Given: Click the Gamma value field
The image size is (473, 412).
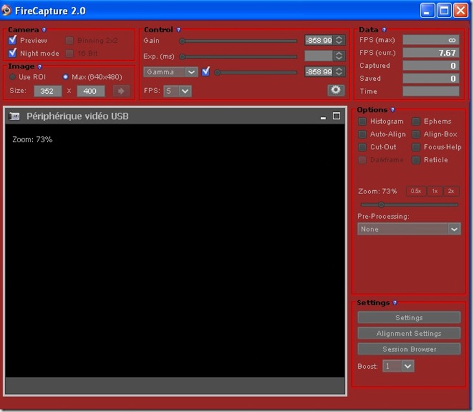Looking at the screenshot, I should 319,72.
